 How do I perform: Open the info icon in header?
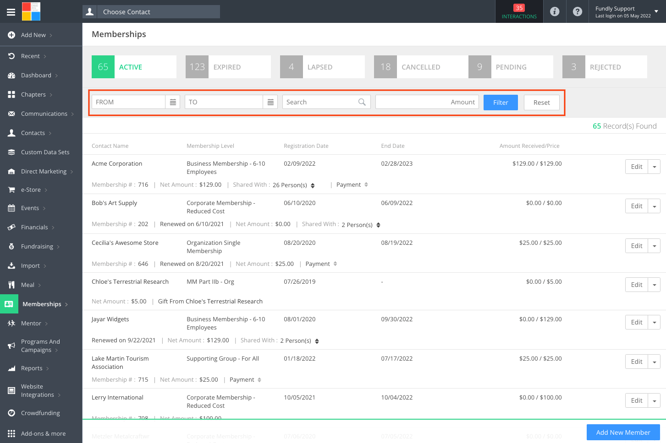pyautogui.click(x=555, y=11)
